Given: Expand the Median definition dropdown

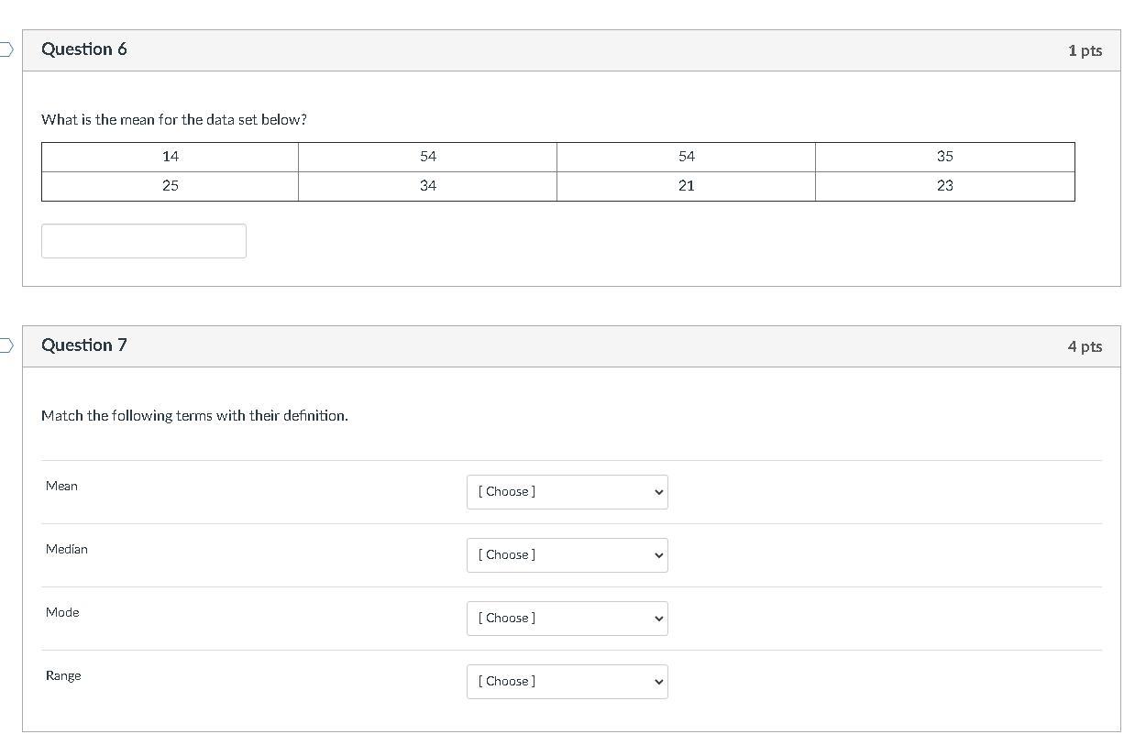Looking at the screenshot, I should [567, 555].
